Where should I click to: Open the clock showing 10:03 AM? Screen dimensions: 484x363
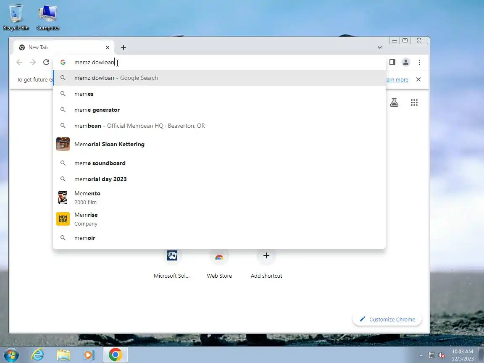click(463, 355)
